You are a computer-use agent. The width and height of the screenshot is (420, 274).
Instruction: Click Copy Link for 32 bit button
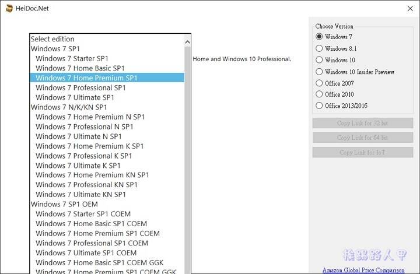point(362,123)
